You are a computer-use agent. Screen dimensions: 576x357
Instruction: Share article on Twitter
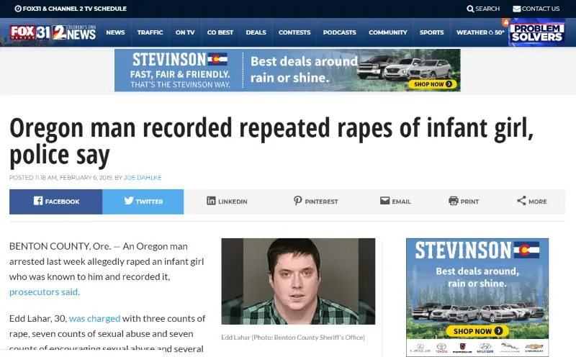143,202
